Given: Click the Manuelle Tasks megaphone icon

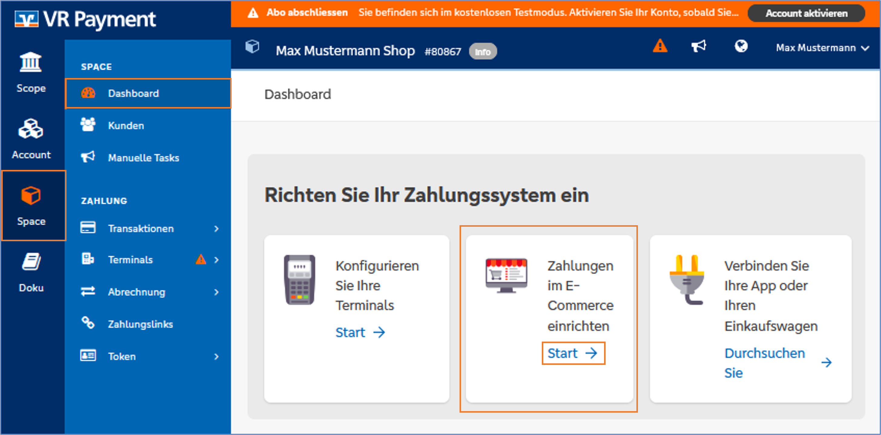Looking at the screenshot, I should (x=88, y=157).
